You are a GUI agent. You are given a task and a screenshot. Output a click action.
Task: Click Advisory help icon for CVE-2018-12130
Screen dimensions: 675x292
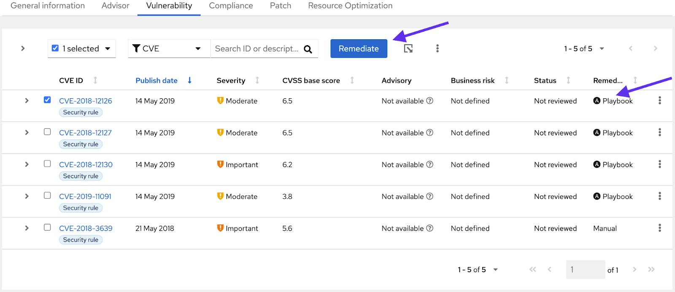(429, 164)
